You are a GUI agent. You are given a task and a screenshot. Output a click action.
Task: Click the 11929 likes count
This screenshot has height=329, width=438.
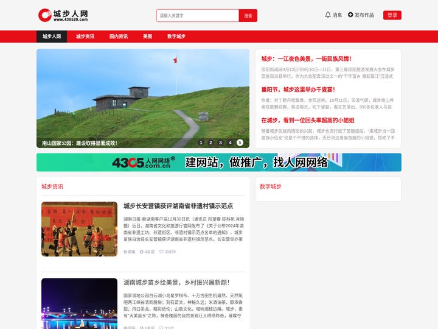click(170, 252)
